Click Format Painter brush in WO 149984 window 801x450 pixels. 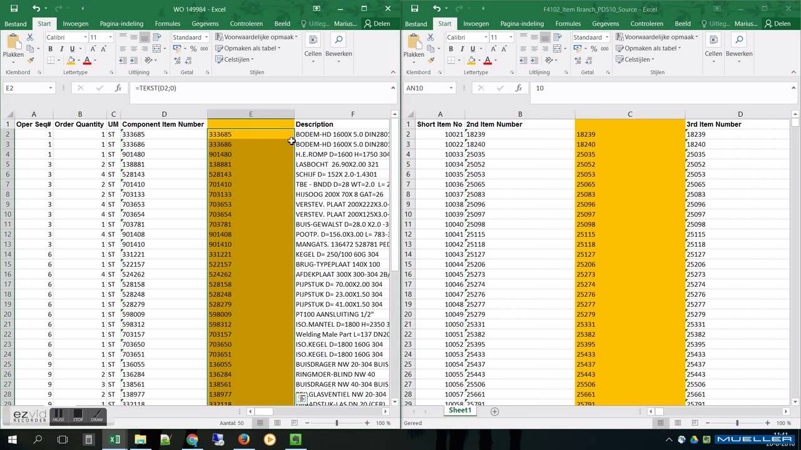click(29, 61)
